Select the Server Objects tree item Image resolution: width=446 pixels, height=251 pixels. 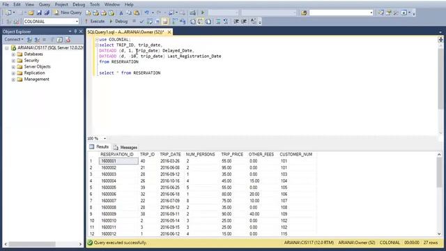[37, 67]
